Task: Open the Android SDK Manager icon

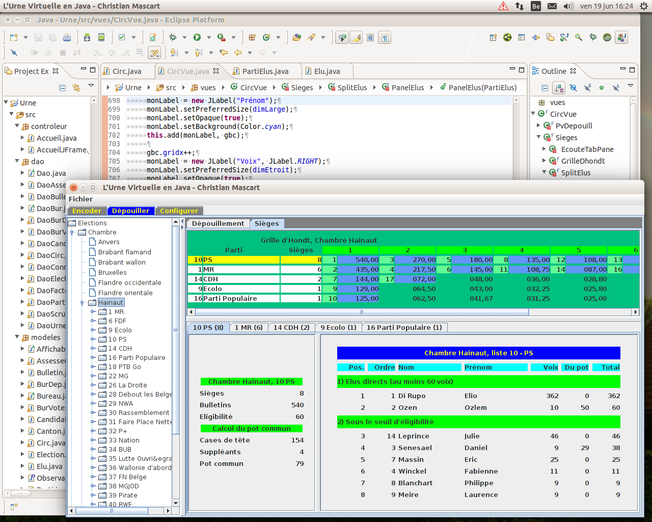Action: 87,38
